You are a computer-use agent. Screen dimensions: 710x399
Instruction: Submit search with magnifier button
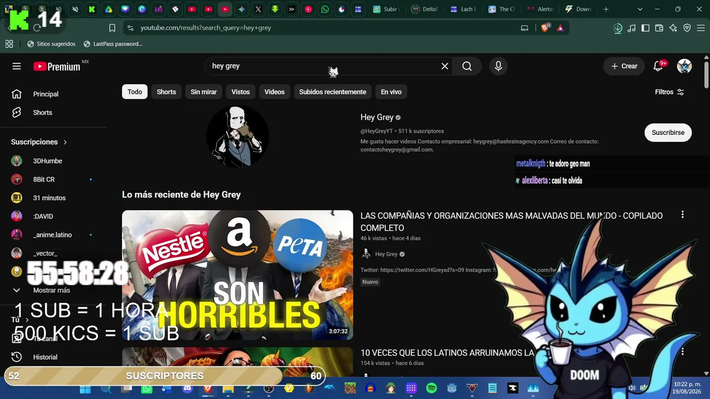467,66
